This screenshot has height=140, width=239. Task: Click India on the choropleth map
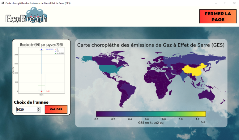point(184,76)
